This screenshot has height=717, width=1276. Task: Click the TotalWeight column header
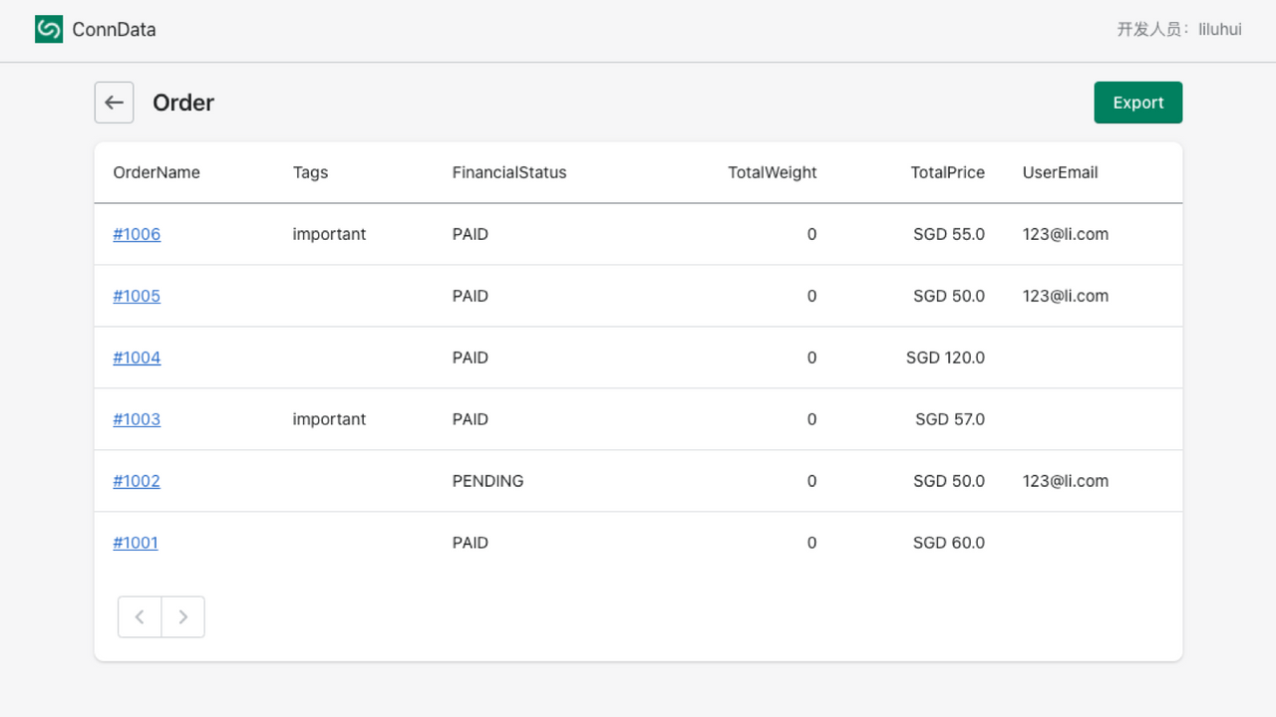773,172
